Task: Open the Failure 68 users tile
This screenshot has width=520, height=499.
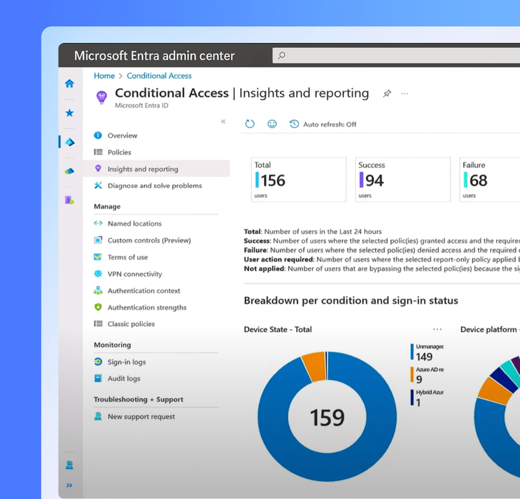Action: pyautogui.click(x=489, y=180)
